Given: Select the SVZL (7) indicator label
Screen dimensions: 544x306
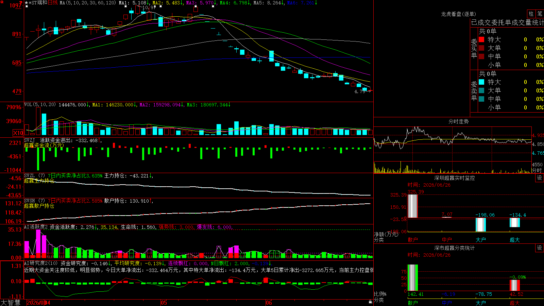Looking at the screenshot, I should [34, 175].
